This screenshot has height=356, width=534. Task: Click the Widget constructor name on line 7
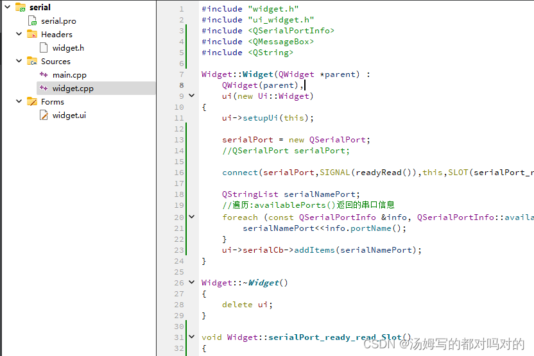coord(258,74)
